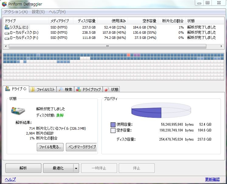Click the folder icon on ファイルリスト tab
This screenshot has width=227, height=184.
[x=33, y=89]
